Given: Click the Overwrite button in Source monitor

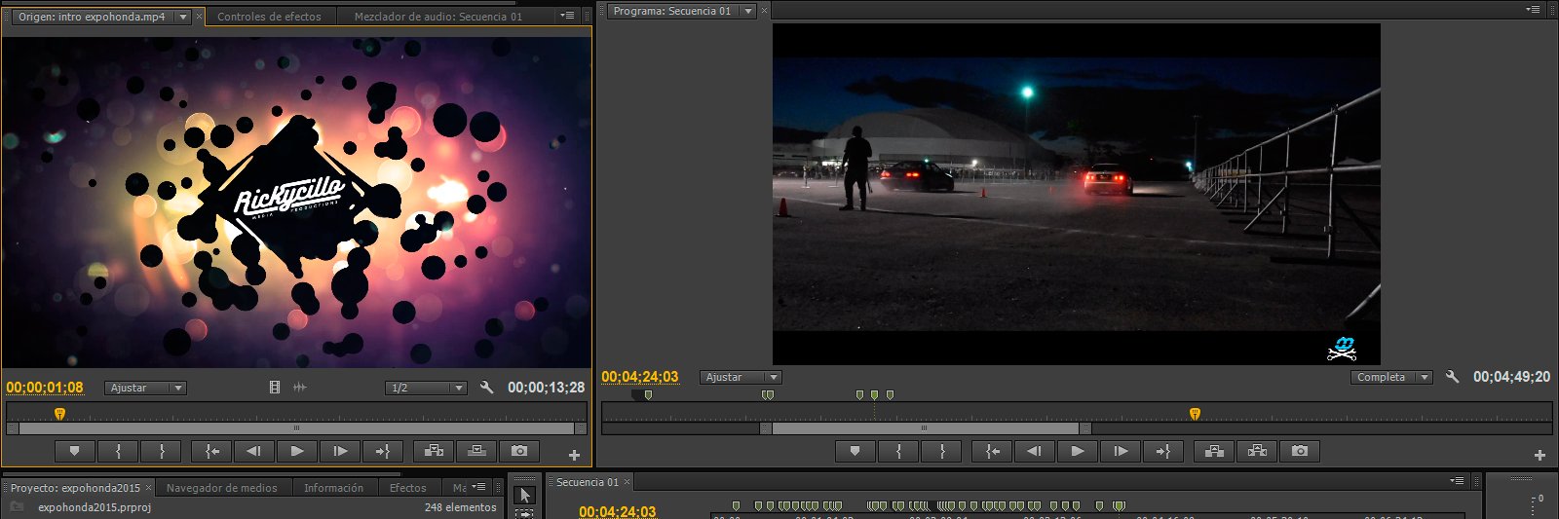Looking at the screenshot, I should click(x=476, y=451).
